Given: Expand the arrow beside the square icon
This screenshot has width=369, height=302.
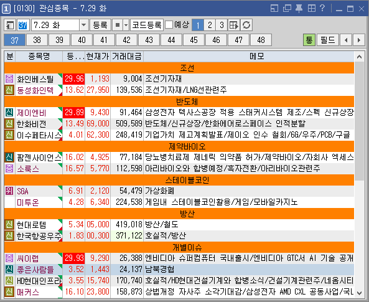Looking at the screenshot, I should pos(126,25).
